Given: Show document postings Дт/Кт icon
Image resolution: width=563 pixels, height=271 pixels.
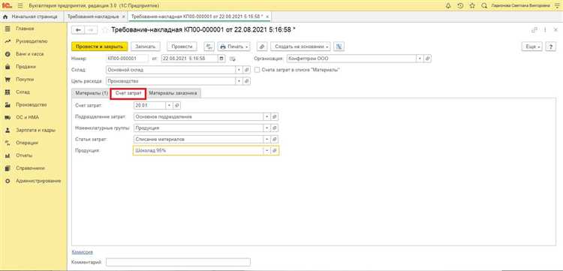Looking at the screenshot, I should pyautogui.click(x=209, y=47).
